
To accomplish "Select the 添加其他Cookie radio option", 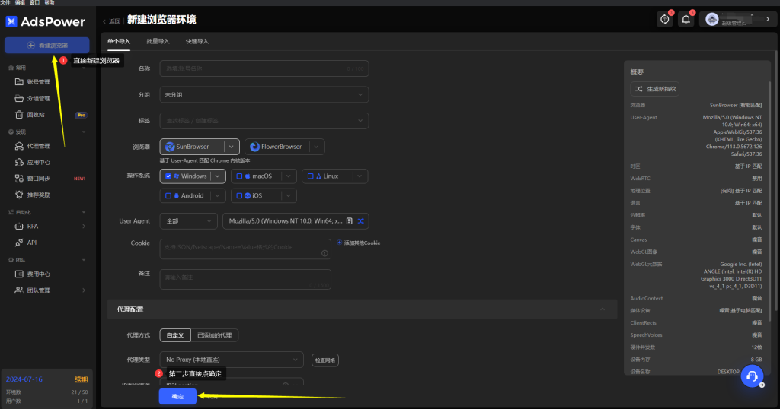I will click(340, 243).
